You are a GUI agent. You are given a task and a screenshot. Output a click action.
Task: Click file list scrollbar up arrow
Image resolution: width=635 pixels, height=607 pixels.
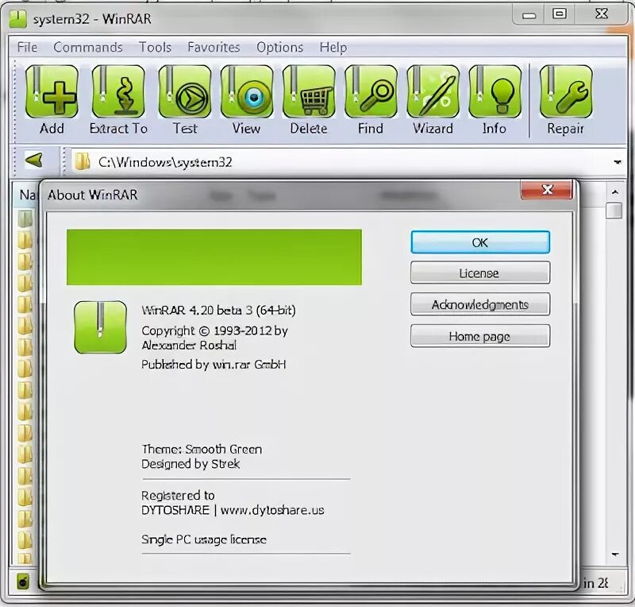614,192
